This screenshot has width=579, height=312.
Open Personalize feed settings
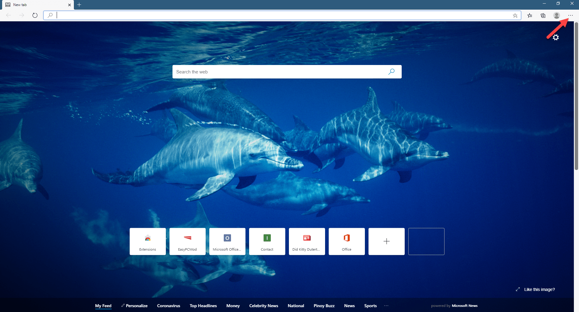[134, 306]
